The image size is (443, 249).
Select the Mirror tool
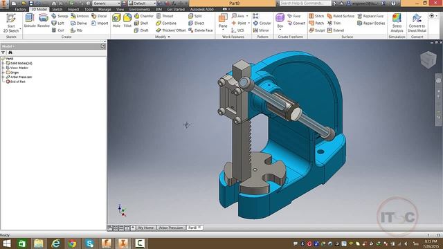tap(261, 30)
